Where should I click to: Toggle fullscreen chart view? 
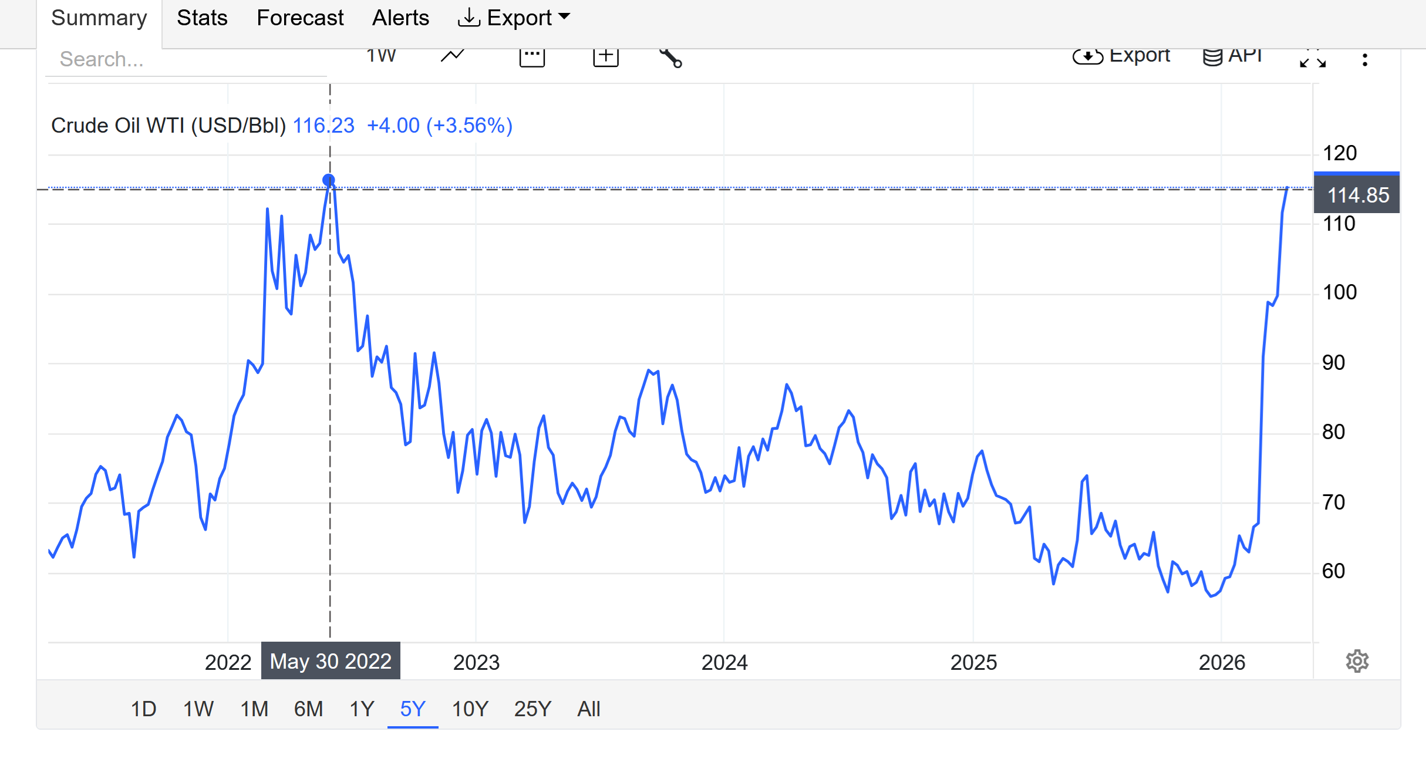(x=1312, y=59)
